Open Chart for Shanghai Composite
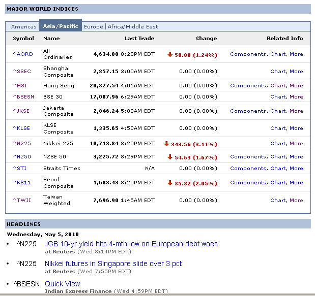This screenshot has height=296, width=315. pos(278,72)
